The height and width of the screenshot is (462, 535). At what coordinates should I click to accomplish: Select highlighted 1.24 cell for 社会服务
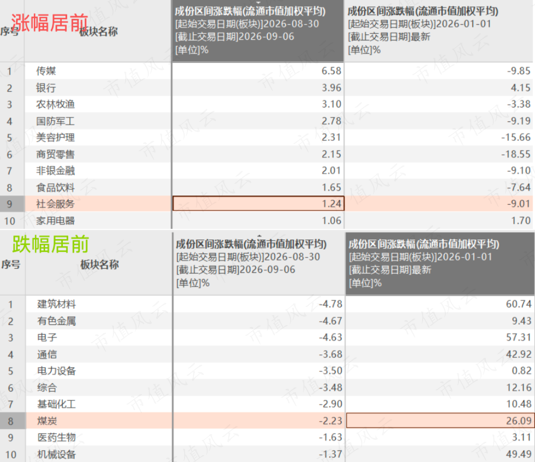click(x=258, y=204)
